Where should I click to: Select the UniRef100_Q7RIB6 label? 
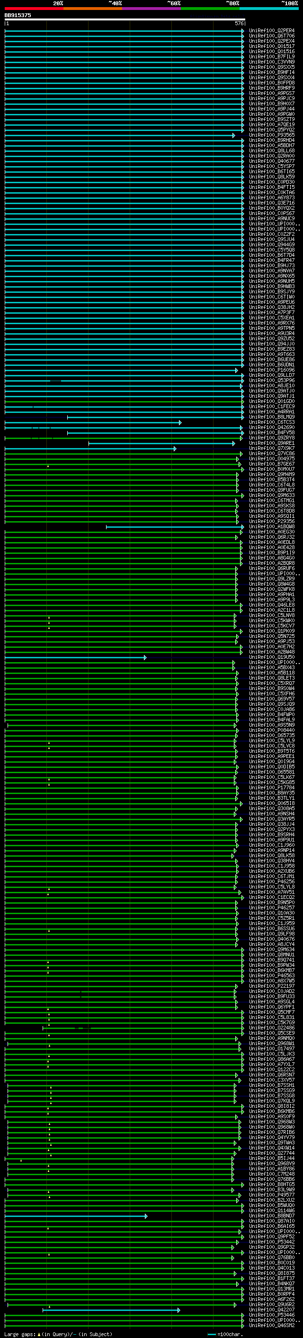tap(272, 1132)
